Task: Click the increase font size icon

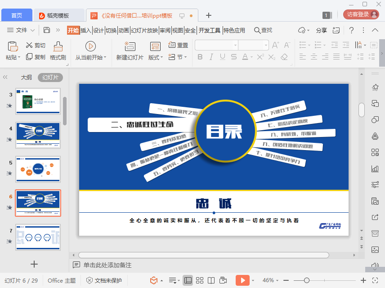Action: click(x=276, y=45)
